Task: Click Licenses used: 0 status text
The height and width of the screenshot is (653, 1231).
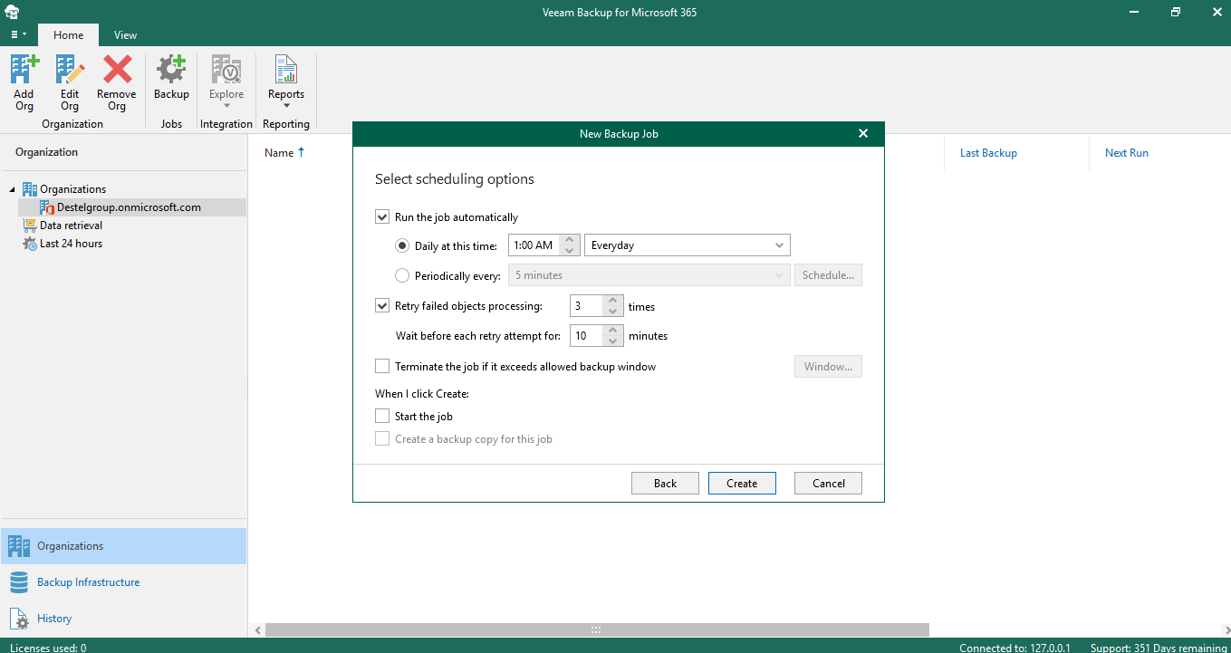Action: coord(48,648)
